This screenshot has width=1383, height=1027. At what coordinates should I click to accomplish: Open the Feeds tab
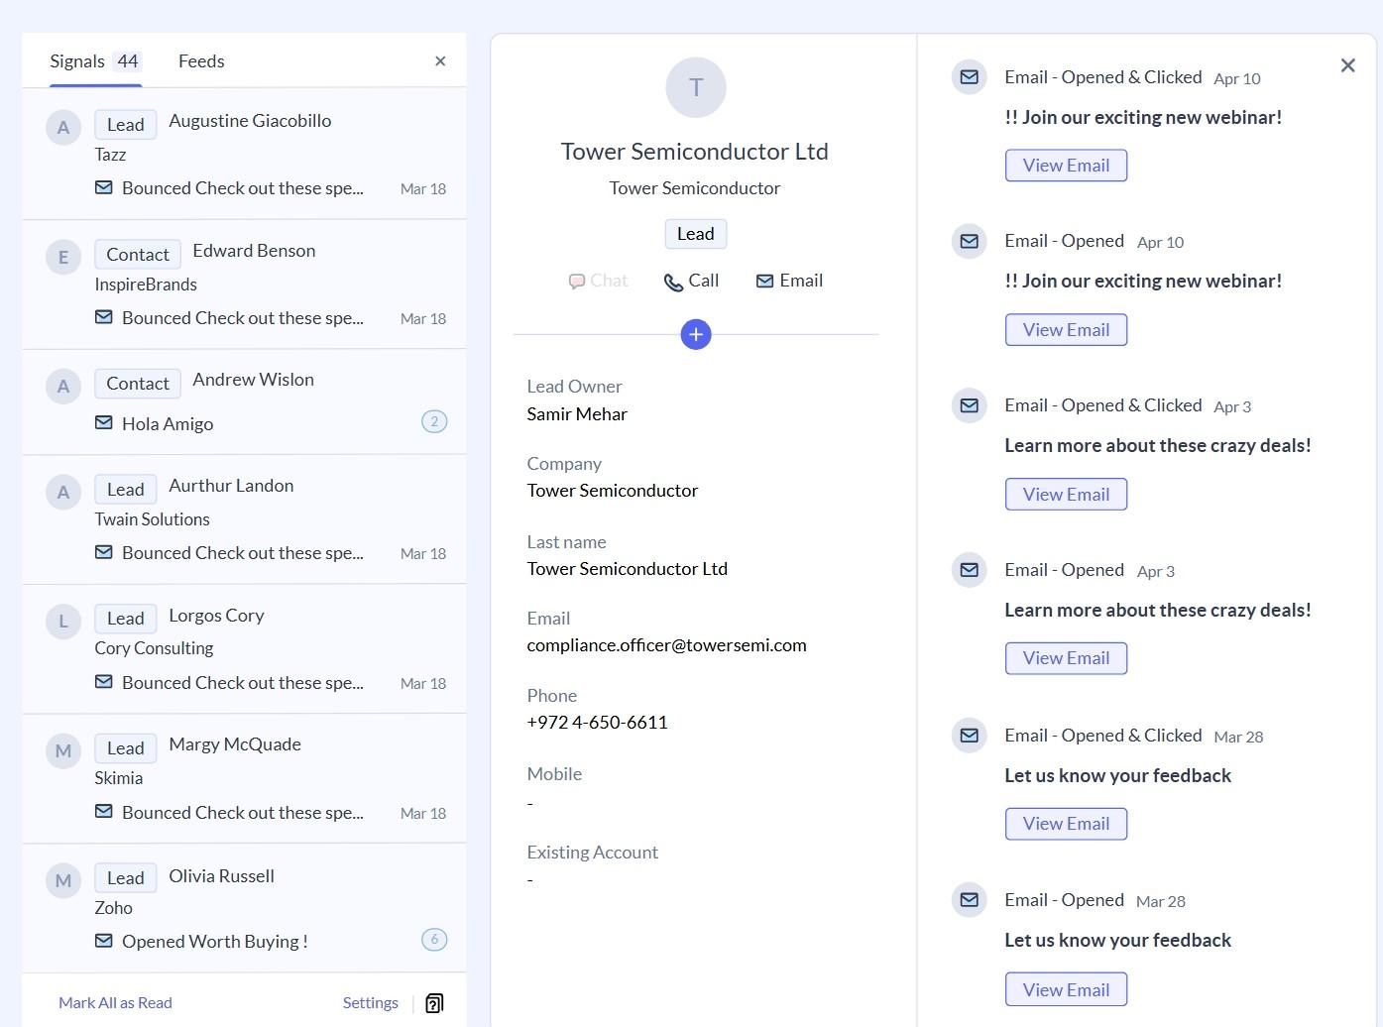click(201, 61)
